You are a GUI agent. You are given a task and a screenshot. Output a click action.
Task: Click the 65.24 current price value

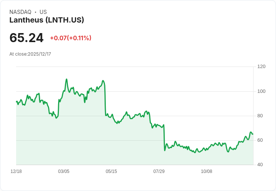tap(26, 38)
